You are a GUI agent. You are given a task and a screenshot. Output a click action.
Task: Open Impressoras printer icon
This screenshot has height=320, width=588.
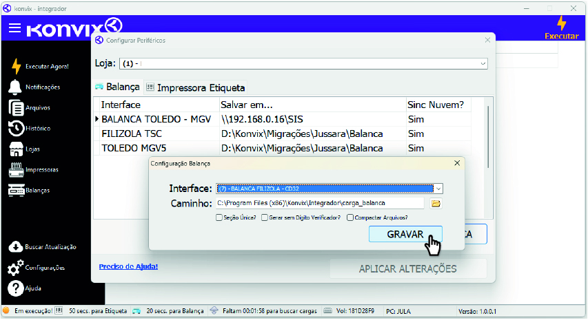coord(16,169)
